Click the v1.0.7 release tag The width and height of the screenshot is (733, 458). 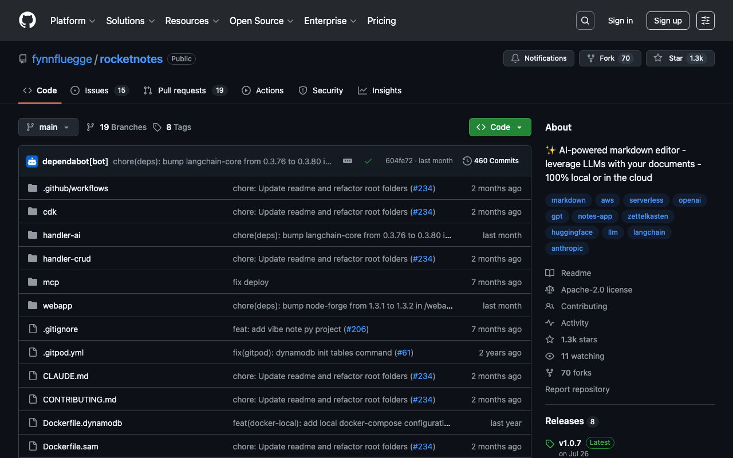pyautogui.click(x=570, y=443)
